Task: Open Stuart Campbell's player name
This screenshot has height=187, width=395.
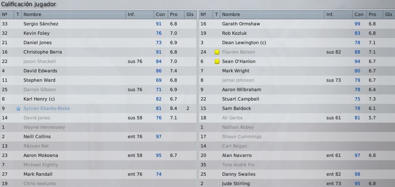Action: [240, 99]
